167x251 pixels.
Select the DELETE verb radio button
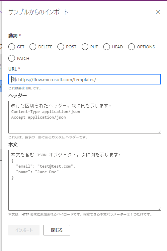[x=33, y=47]
